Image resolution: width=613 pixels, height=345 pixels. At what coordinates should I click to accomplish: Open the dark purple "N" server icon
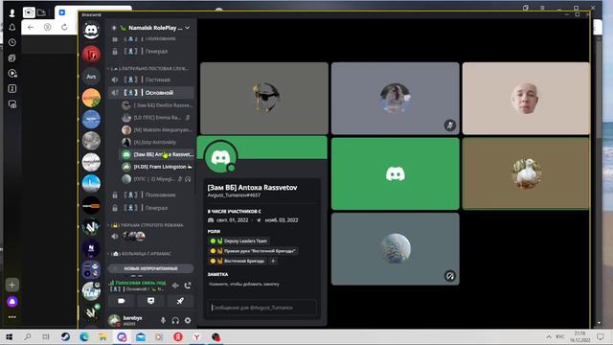[x=91, y=249]
